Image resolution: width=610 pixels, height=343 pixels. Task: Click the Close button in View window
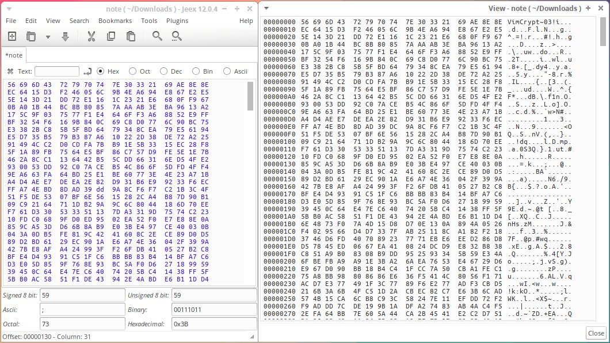(x=596, y=333)
